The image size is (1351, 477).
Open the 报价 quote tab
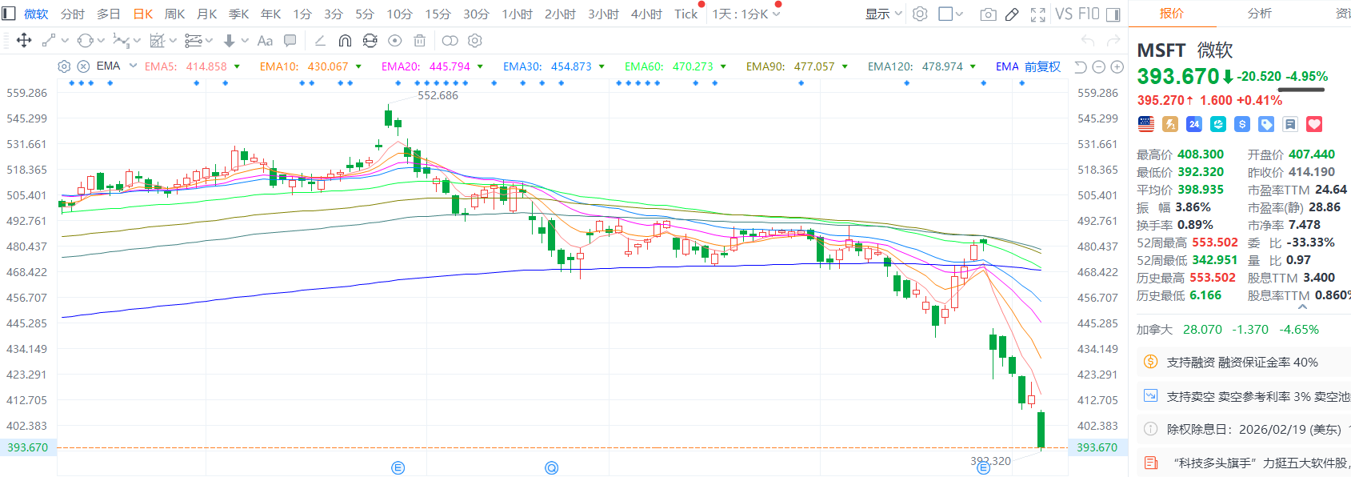[1172, 14]
